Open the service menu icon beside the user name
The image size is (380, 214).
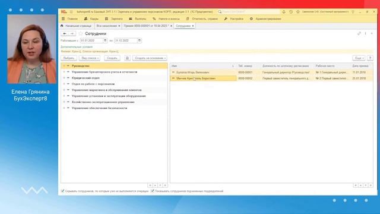353,12
